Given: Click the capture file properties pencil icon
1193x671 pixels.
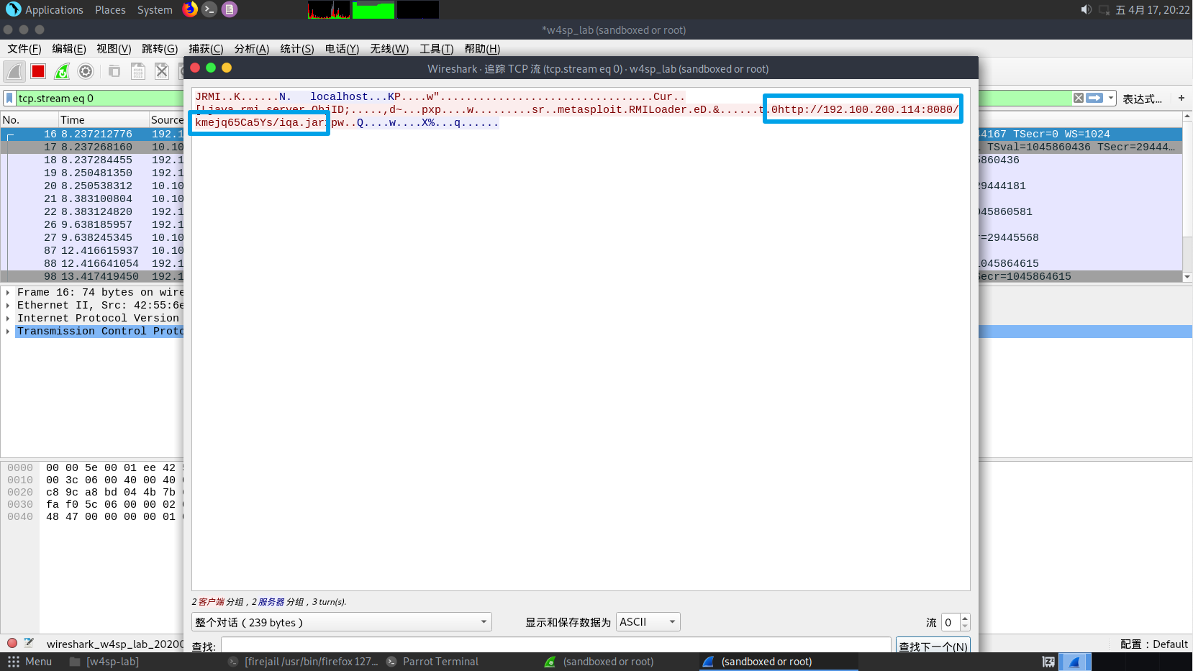Looking at the screenshot, I should 29,643.
